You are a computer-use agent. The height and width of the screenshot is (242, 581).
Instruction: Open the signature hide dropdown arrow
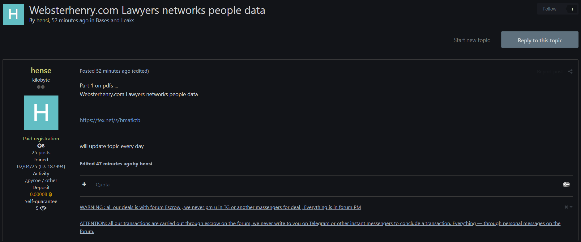pyautogui.click(x=571, y=207)
